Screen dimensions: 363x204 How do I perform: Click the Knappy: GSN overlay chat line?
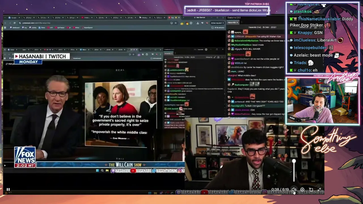[306, 33]
